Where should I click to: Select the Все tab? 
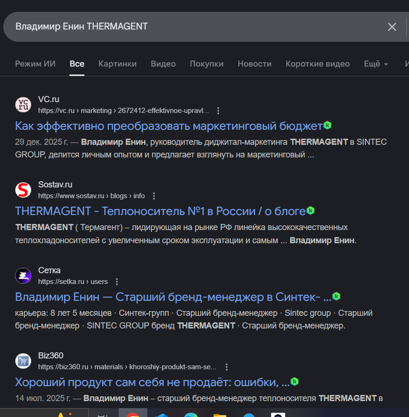[x=77, y=64]
